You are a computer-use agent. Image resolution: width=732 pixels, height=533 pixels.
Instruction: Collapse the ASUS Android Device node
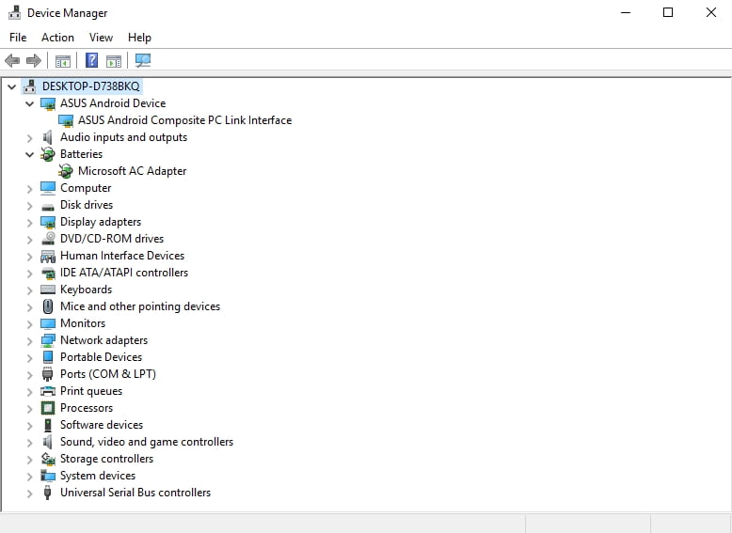pyautogui.click(x=30, y=103)
